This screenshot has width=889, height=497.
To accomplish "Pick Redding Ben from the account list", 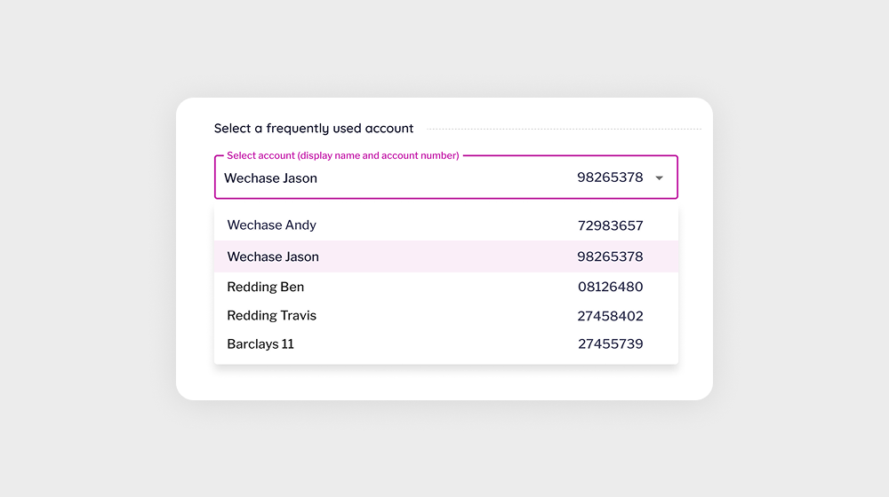I will point(266,287).
